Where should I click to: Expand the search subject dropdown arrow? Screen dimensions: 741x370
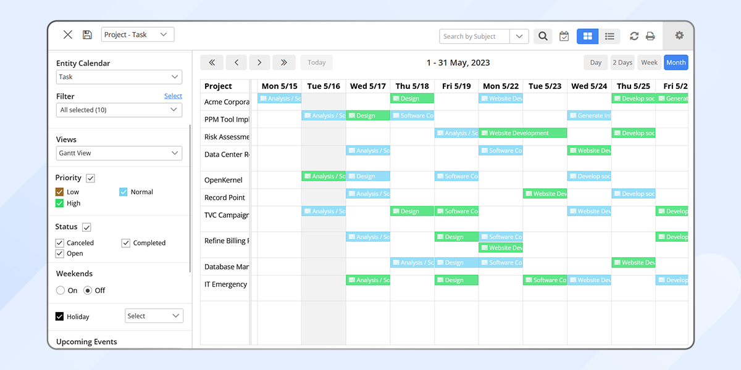[519, 36]
